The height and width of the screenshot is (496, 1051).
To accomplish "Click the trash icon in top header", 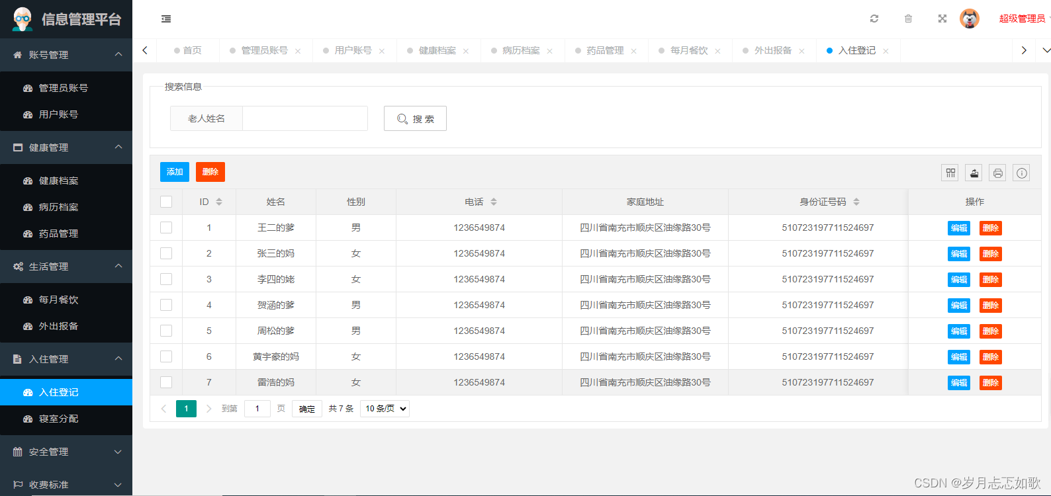I will coord(909,19).
